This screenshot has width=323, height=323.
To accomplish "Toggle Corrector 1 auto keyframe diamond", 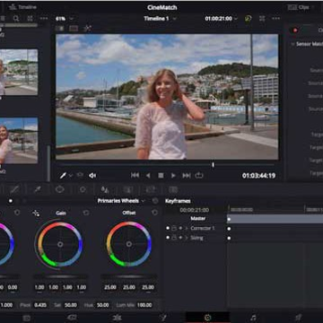I will click(x=180, y=228).
